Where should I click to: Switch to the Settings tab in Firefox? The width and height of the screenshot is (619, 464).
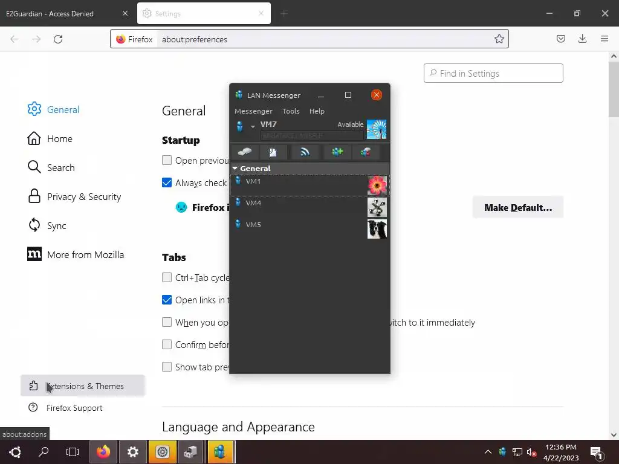[x=204, y=13]
